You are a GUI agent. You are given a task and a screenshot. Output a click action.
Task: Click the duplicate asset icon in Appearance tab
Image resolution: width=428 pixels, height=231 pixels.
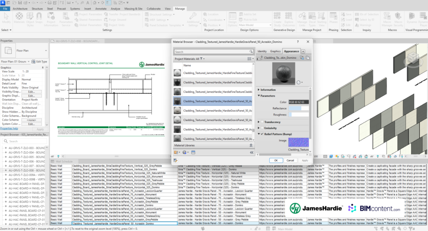[308, 58]
